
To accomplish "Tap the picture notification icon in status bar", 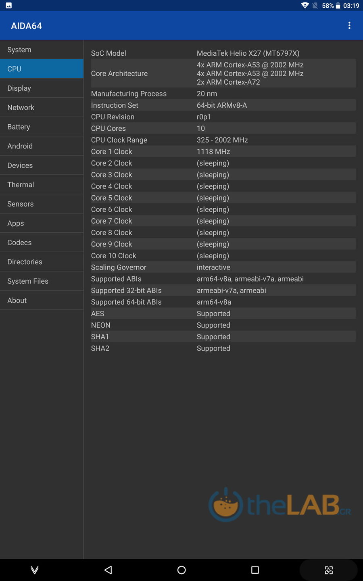I will (8, 6).
